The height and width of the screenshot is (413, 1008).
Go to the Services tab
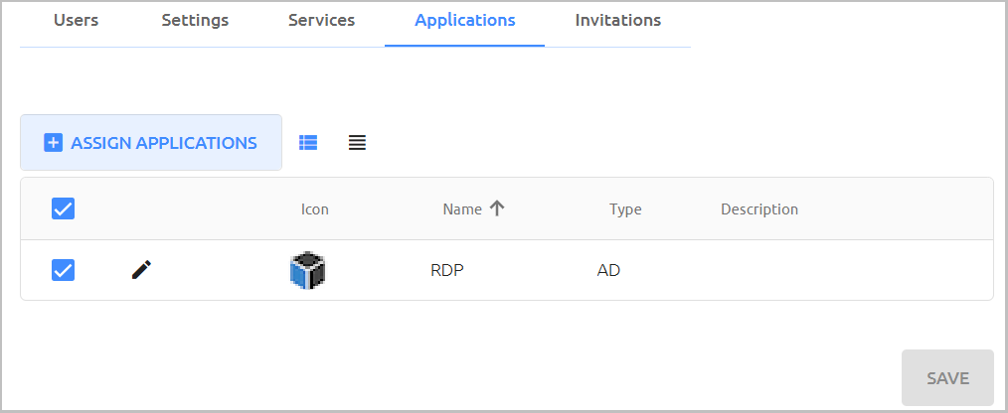tap(321, 21)
